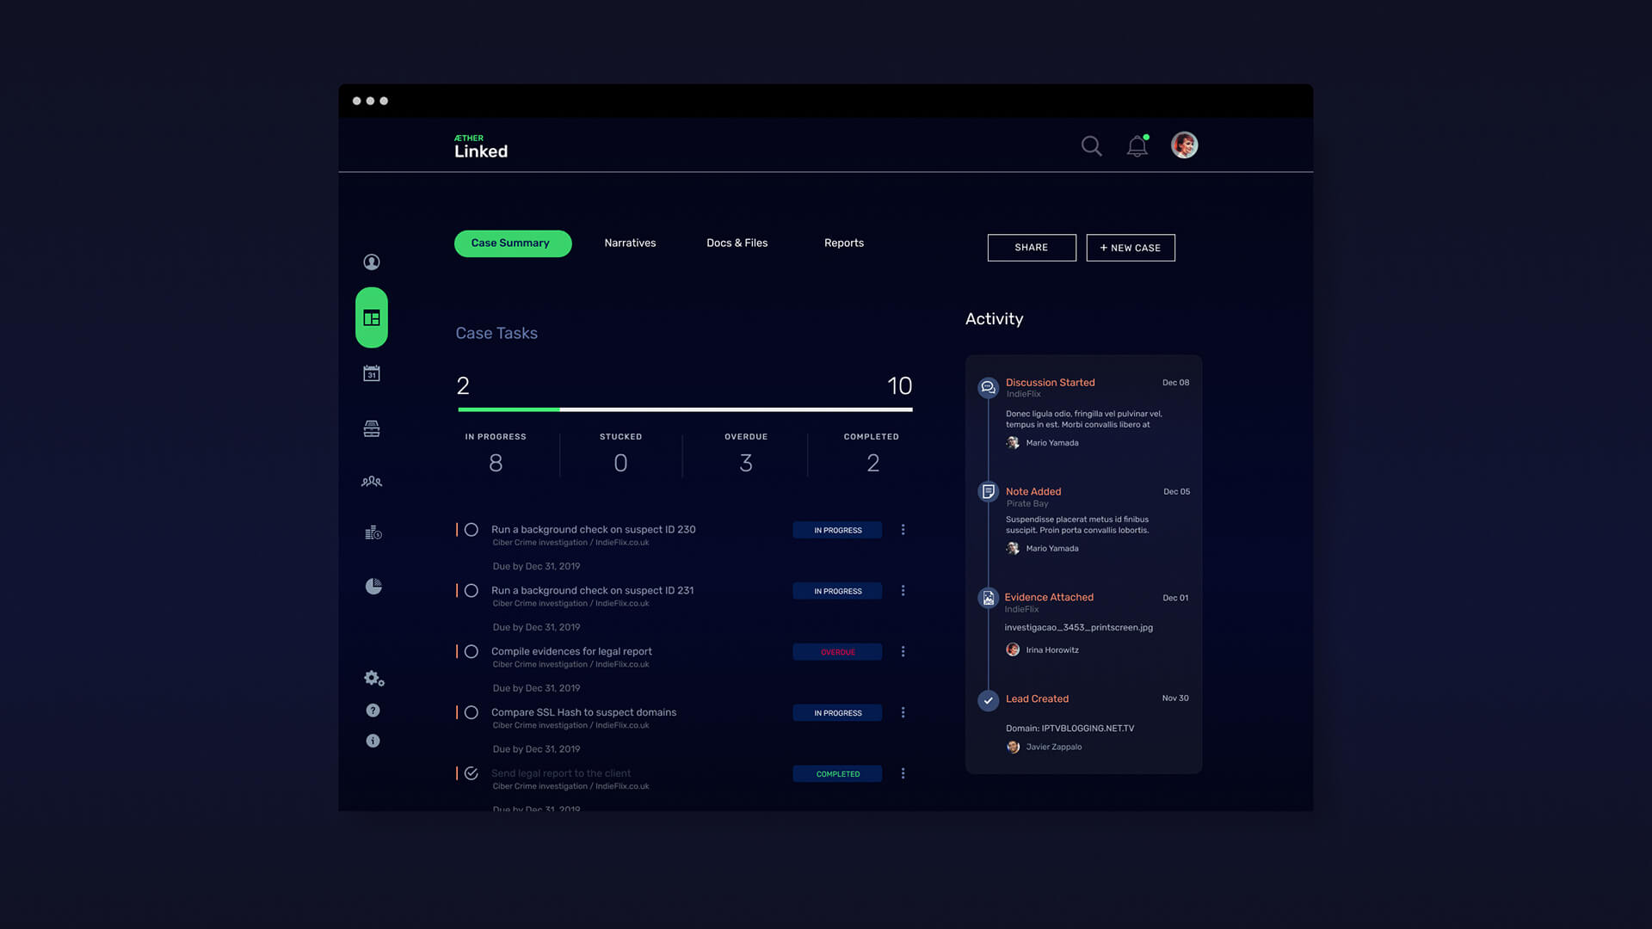Open three-dot menu for Compare SSL Hash task
The height and width of the screenshot is (929, 1652).
[903, 713]
